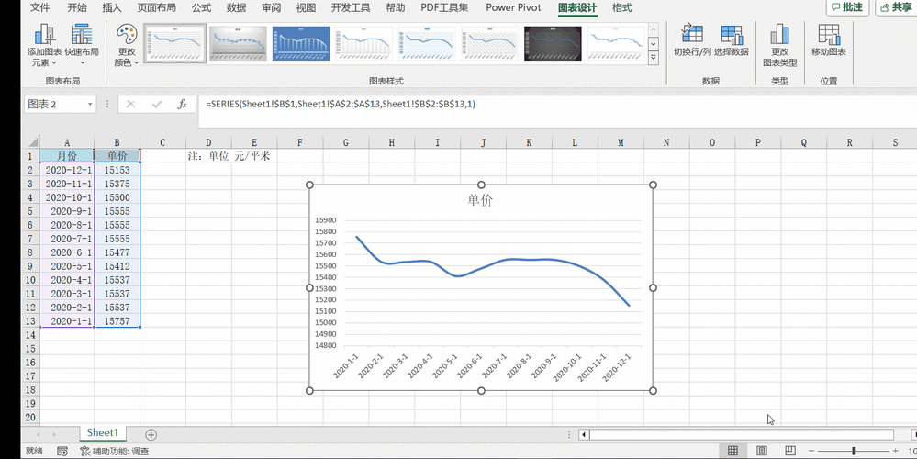
Task: Switch to Normal view in status bar
Action: pos(732,451)
